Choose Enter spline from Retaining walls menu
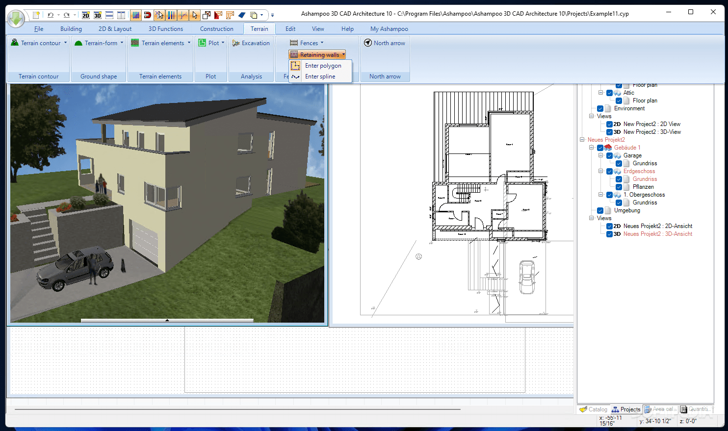 [320, 76]
